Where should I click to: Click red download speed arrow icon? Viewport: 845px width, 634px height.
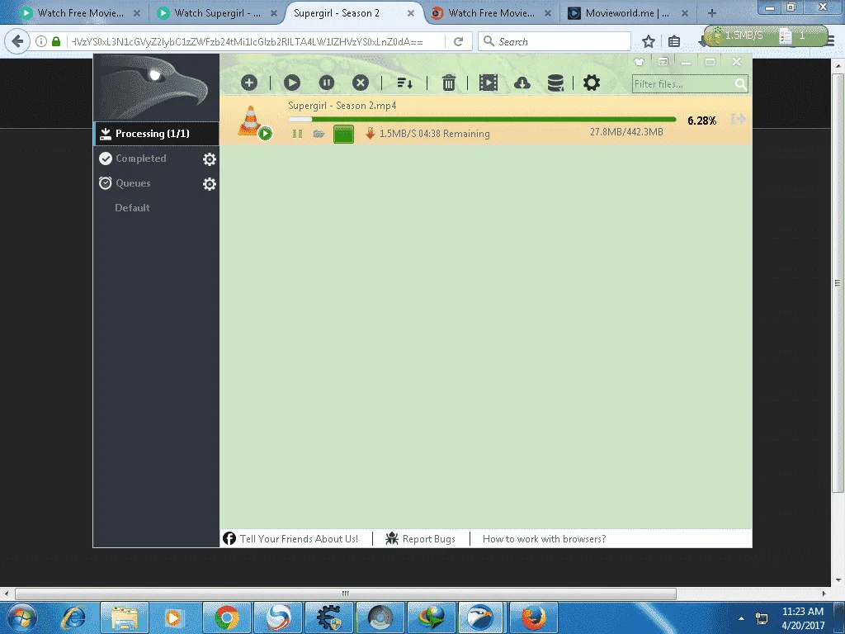click(x=370, y=133)
